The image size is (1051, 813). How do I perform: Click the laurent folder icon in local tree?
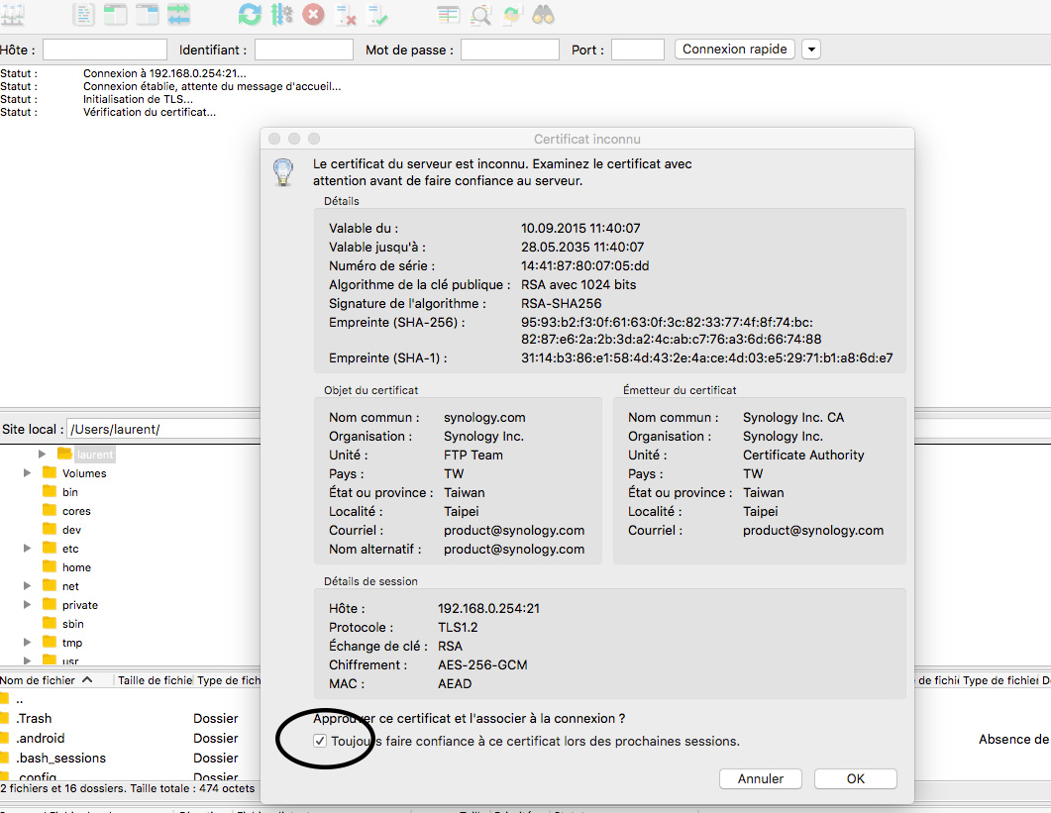(65, 454)
